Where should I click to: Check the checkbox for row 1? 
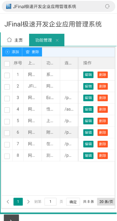click(x=7, y=75)
